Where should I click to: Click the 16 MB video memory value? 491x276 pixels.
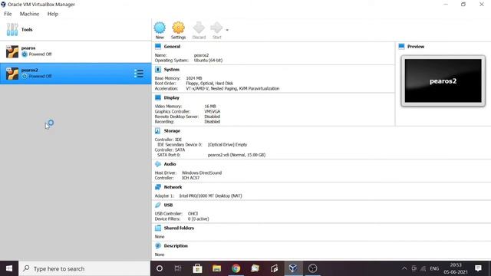tap(210, 107)
